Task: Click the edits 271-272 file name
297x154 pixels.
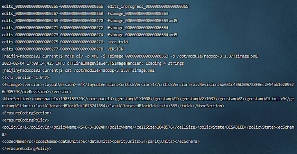Action: (x=53, y=28)
